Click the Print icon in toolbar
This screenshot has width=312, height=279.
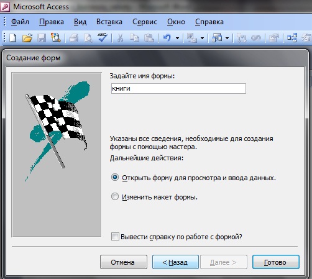(73, 38)
